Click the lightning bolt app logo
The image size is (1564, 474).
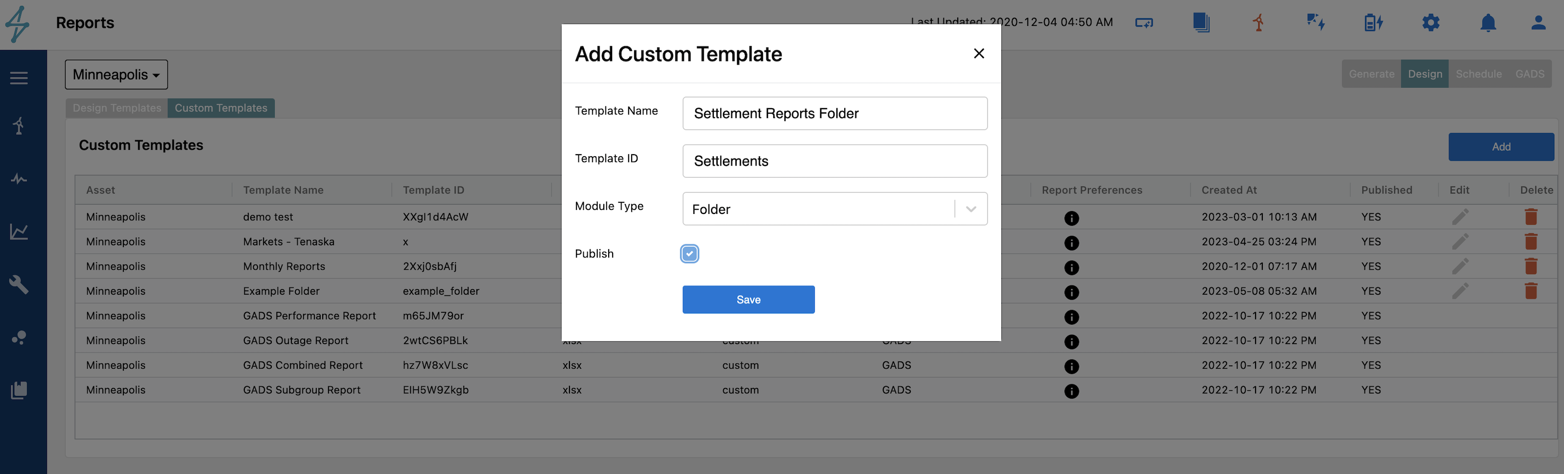pyautogui.click(x=17, y=24)
